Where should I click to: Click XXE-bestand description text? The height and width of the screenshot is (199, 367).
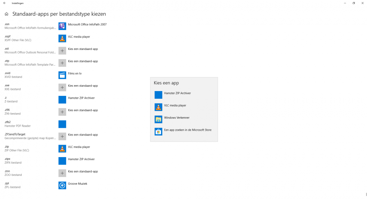point(12,89)
